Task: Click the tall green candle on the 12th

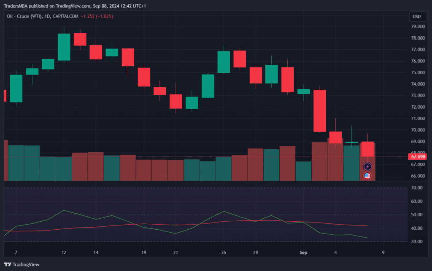Action: click(x=64, y=47)
